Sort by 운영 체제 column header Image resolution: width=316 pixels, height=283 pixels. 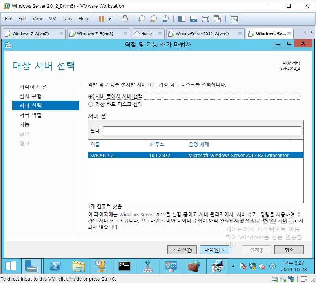(x=199, y=144)
